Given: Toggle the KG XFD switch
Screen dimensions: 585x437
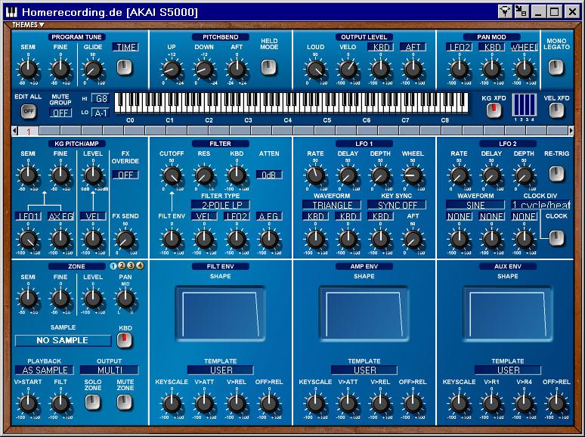Looking at the screenshot, I should point(494,110).
